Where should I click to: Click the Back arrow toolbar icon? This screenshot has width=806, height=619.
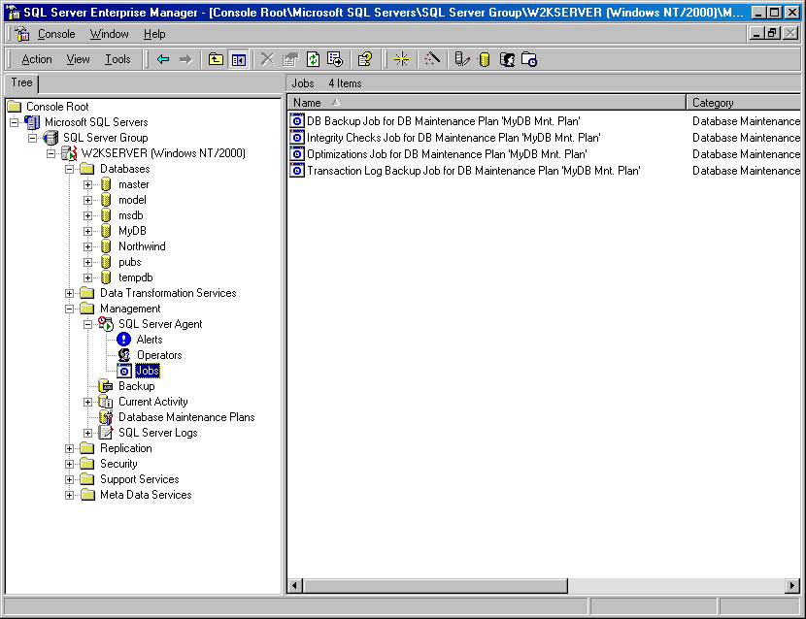[x=163, y=59]
